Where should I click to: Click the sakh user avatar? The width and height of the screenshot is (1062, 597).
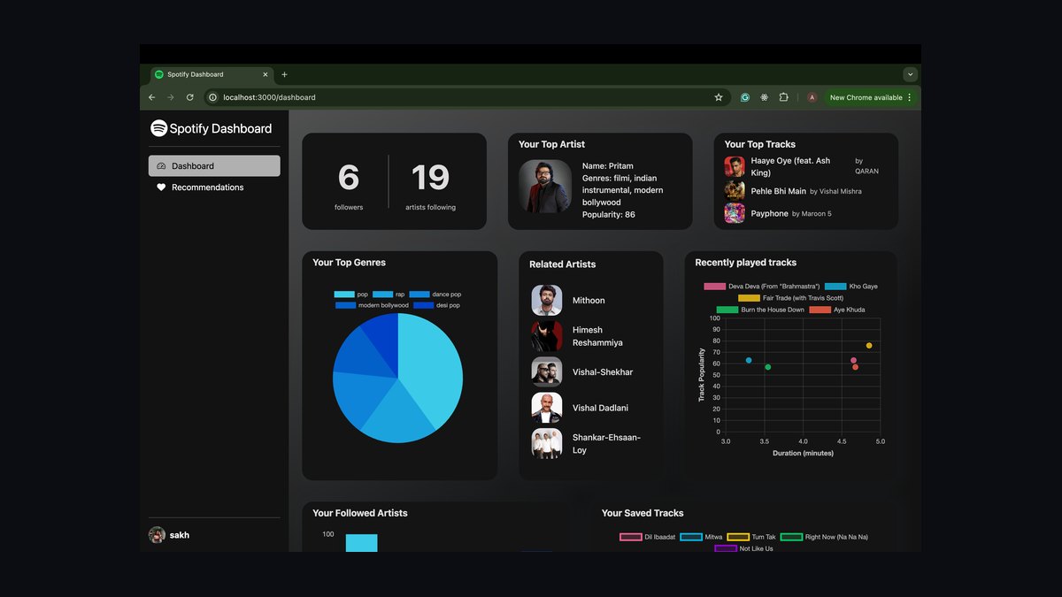[157, 535]
